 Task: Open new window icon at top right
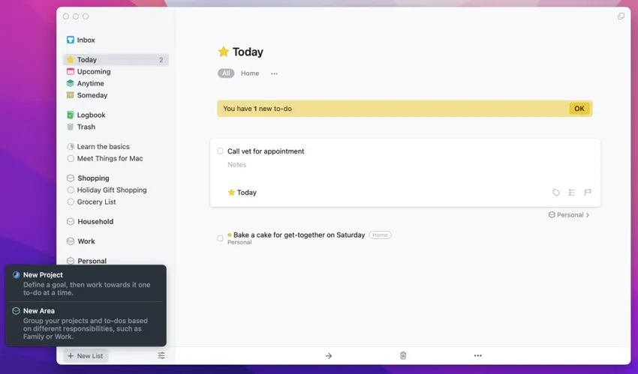click(x=621, y=16)
